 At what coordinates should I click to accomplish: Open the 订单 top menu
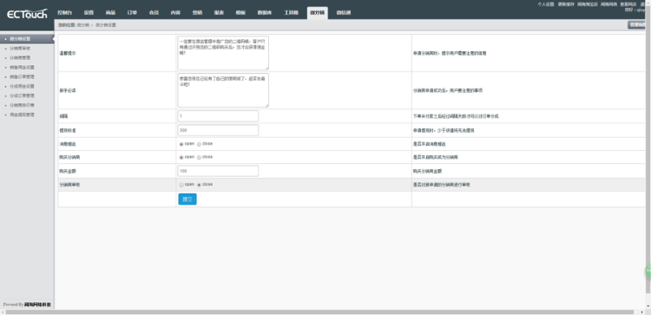point(132,13)
